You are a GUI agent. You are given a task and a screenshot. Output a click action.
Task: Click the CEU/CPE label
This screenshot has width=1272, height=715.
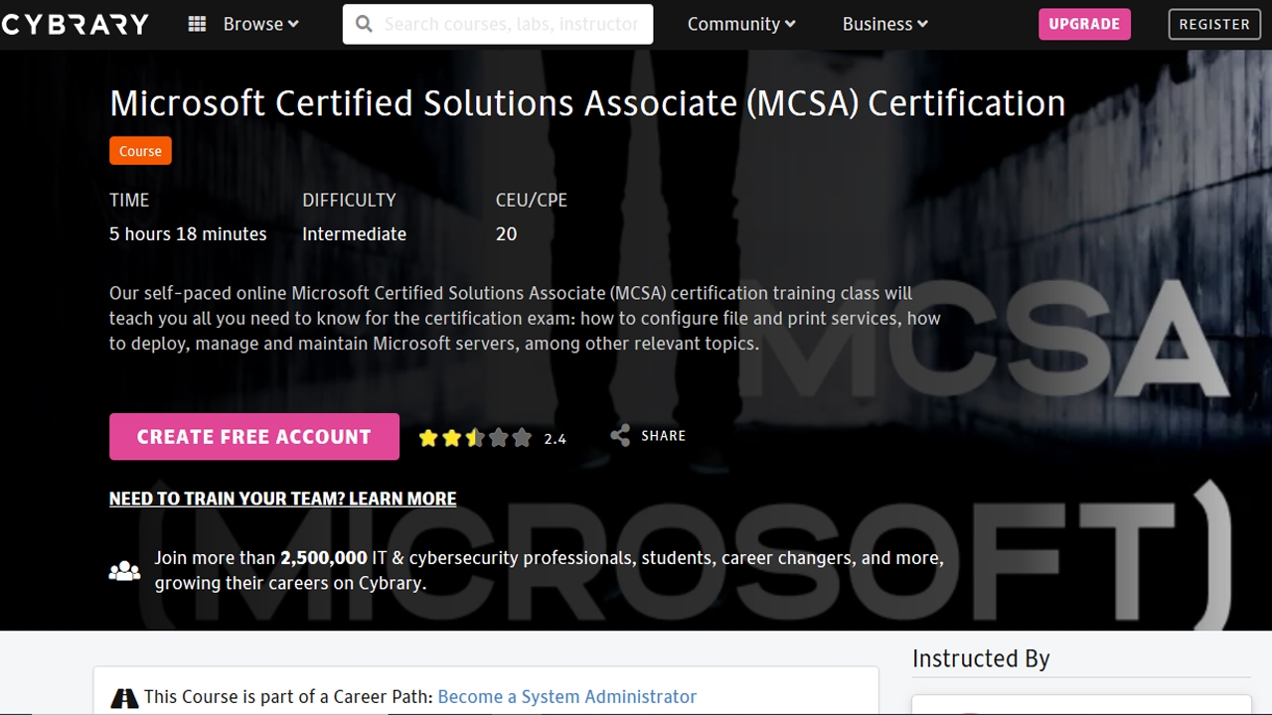532,201
